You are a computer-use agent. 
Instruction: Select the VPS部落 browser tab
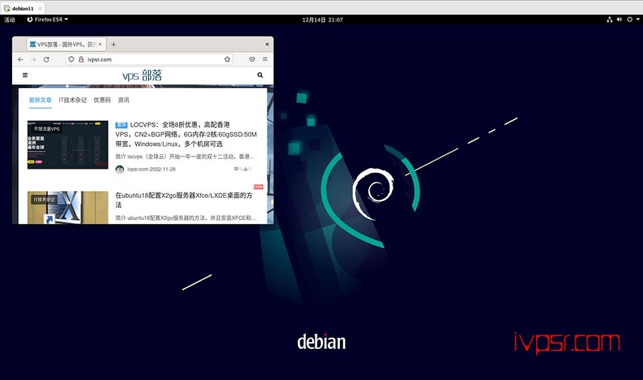[x=66, y=44]
